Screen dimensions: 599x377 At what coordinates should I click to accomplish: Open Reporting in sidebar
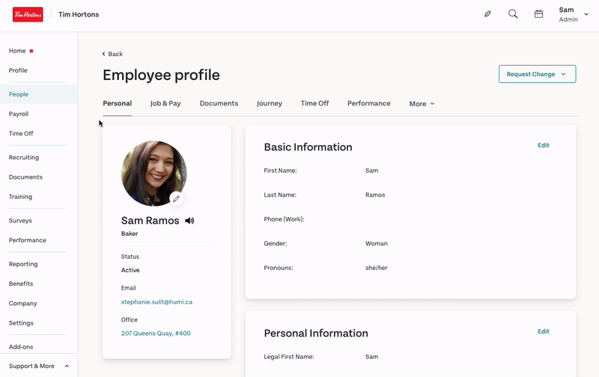23,264
